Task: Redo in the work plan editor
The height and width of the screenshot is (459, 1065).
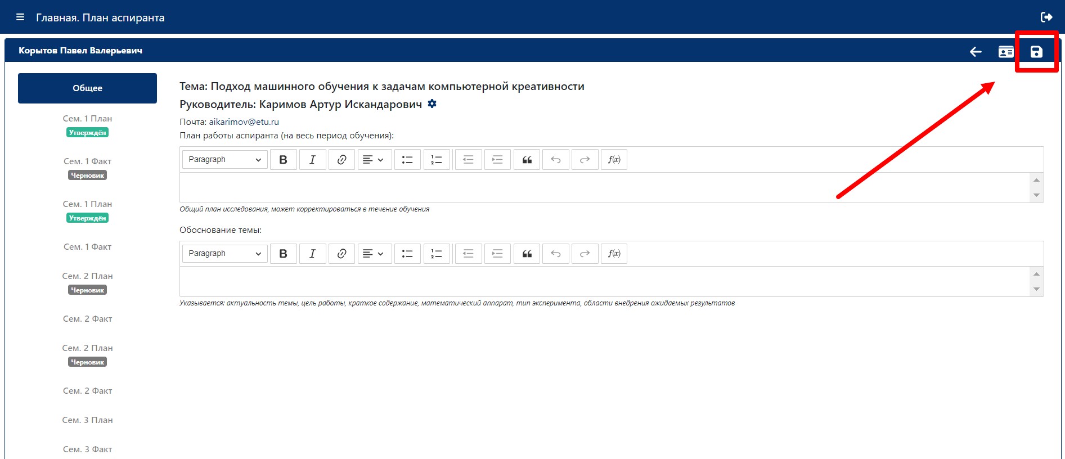Action: point(585,160)
